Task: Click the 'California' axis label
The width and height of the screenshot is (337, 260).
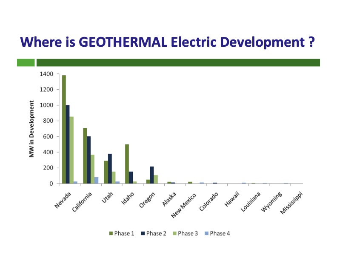Action: point(82,202)
